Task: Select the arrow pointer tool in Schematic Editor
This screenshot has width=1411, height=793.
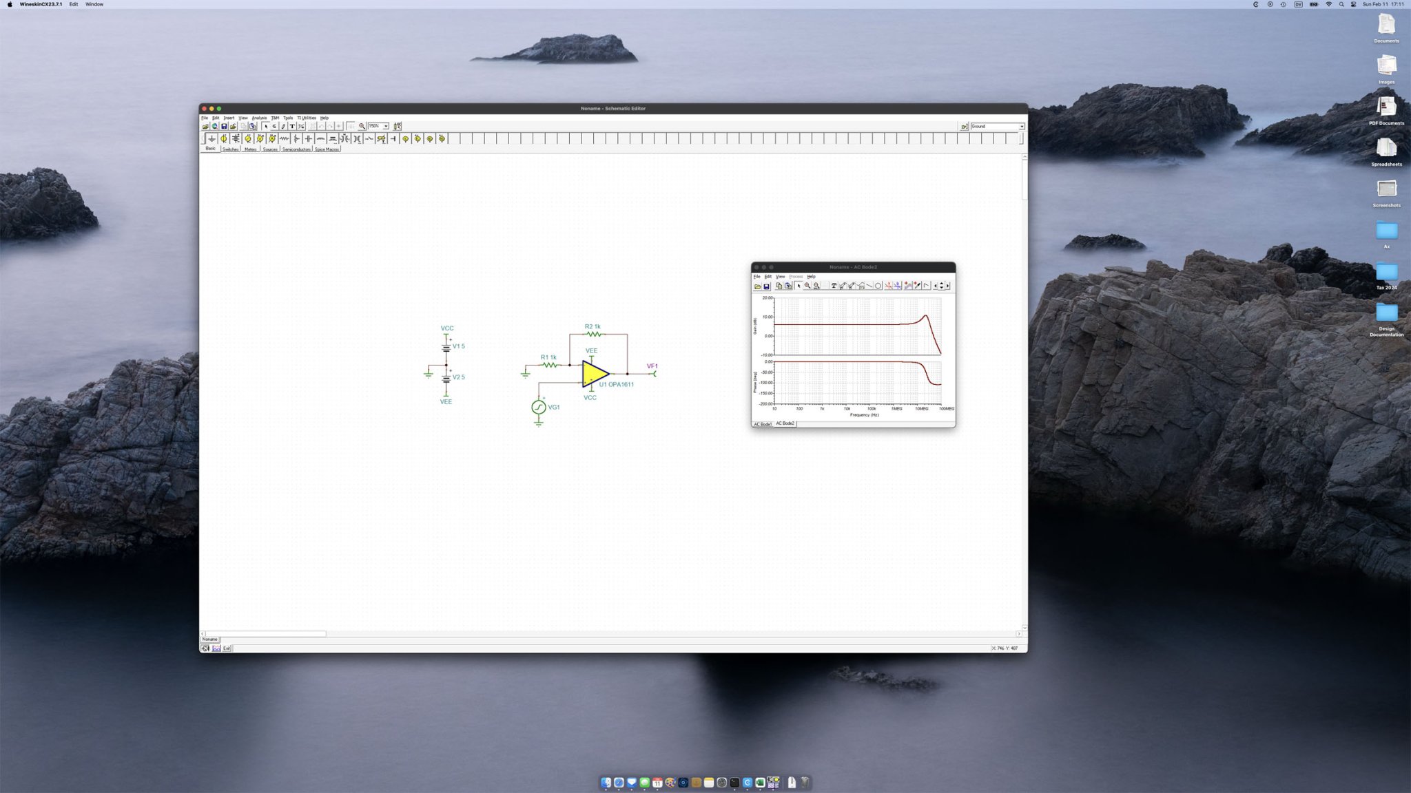Action: coord(266,126)
